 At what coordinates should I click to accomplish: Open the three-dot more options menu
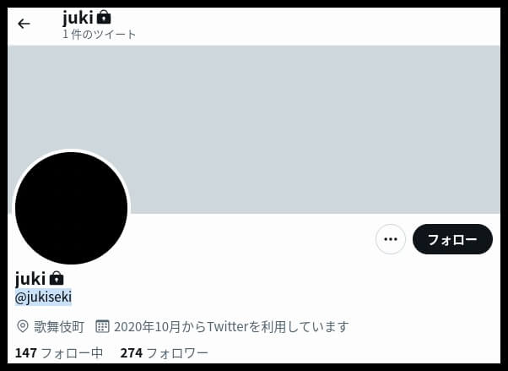click(391, 239)
